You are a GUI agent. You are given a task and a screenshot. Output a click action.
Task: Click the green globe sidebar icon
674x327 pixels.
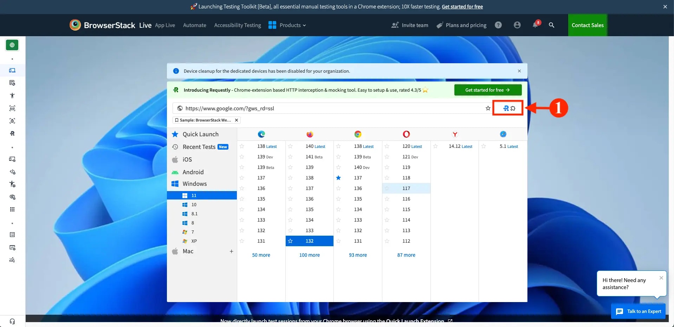coord(12,45)
